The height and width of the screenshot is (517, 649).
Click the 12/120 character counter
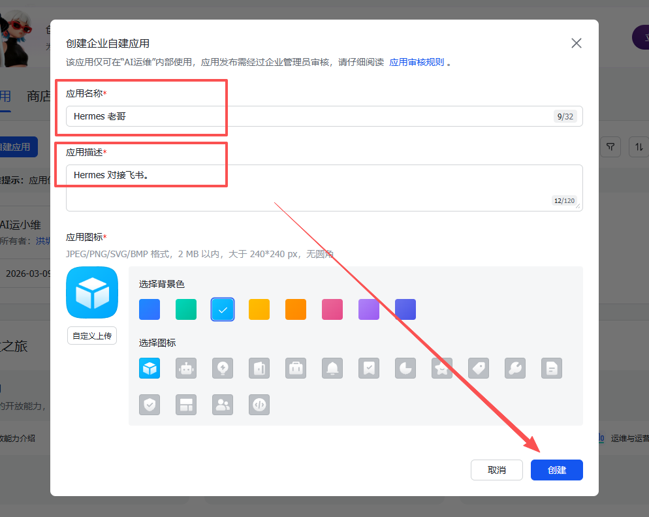click(564, 201)
